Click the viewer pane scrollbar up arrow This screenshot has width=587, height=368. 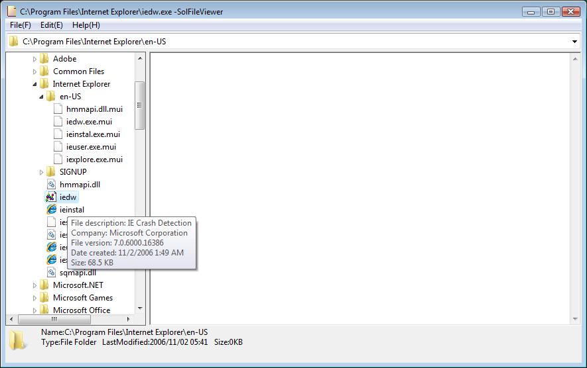(x=575, y=59)
